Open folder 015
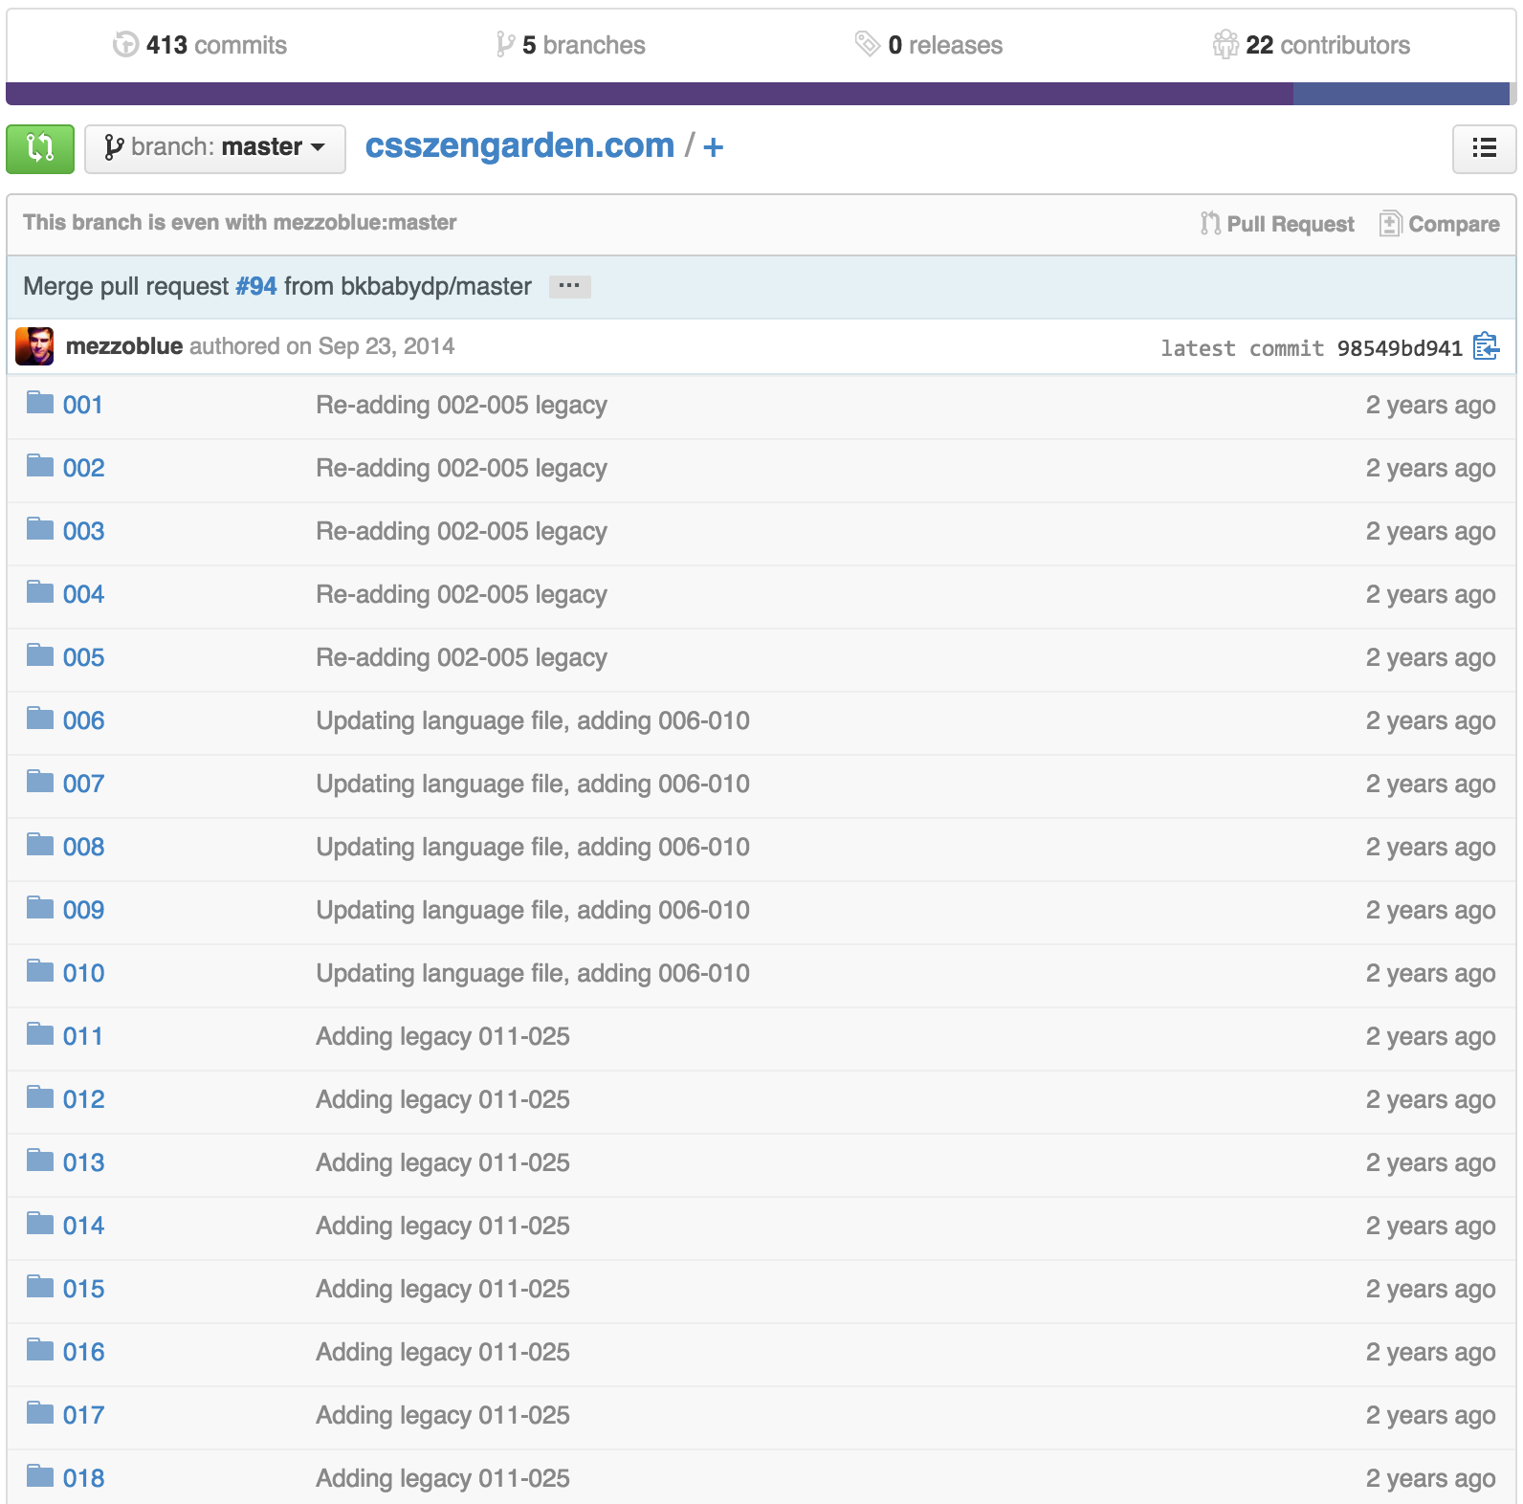 pyautogui.click(x=83, y=1289)
